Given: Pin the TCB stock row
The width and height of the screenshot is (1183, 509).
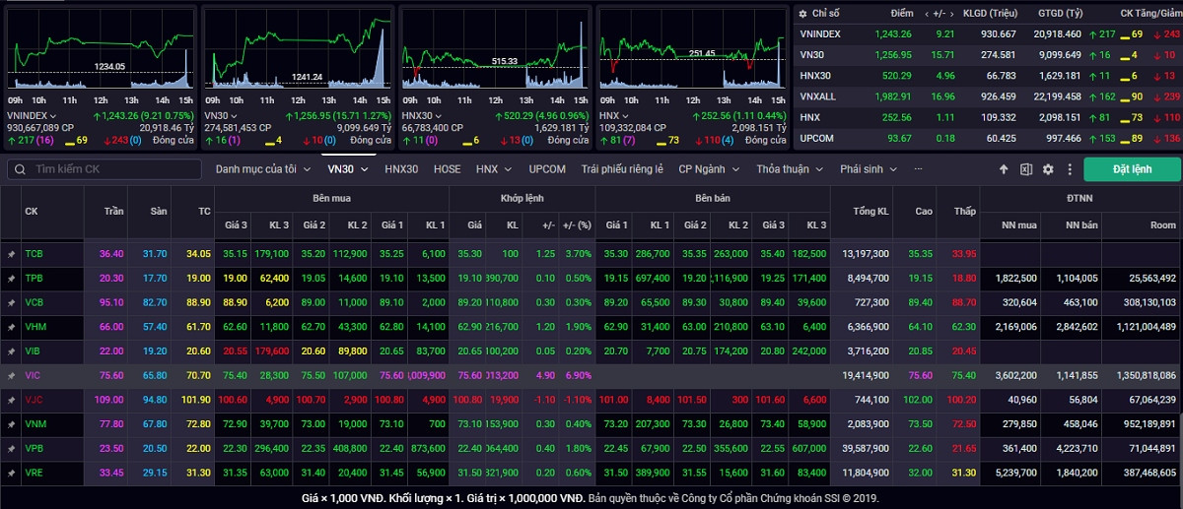Looking at the screenshot, I should click(11, 254).
